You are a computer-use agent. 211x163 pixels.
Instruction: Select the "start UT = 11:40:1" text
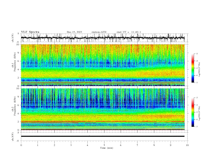pyautogui.click(x=129, y=32)
